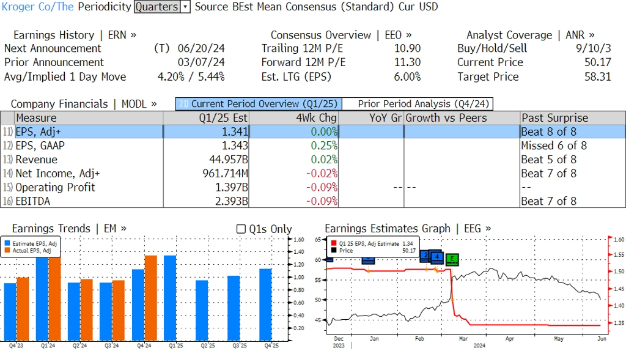Enable the Q1s Only checkbox
The width and height of the screenshot is (626, 351).
241,229
